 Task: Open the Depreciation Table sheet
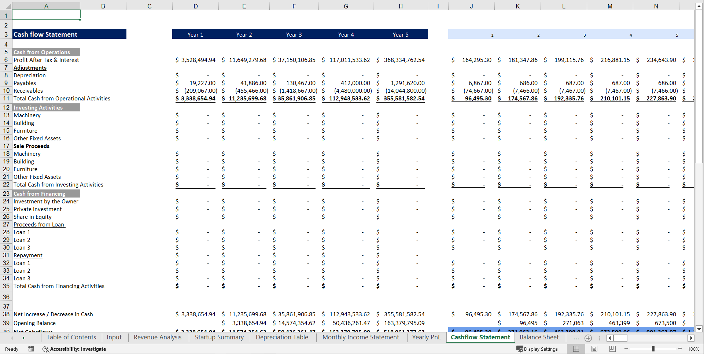(282, 337)
